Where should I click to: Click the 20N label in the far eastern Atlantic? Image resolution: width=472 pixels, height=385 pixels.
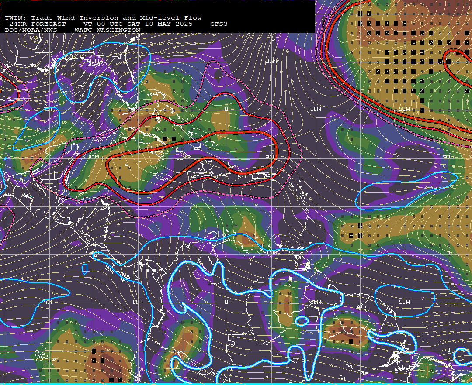(448, 157)
